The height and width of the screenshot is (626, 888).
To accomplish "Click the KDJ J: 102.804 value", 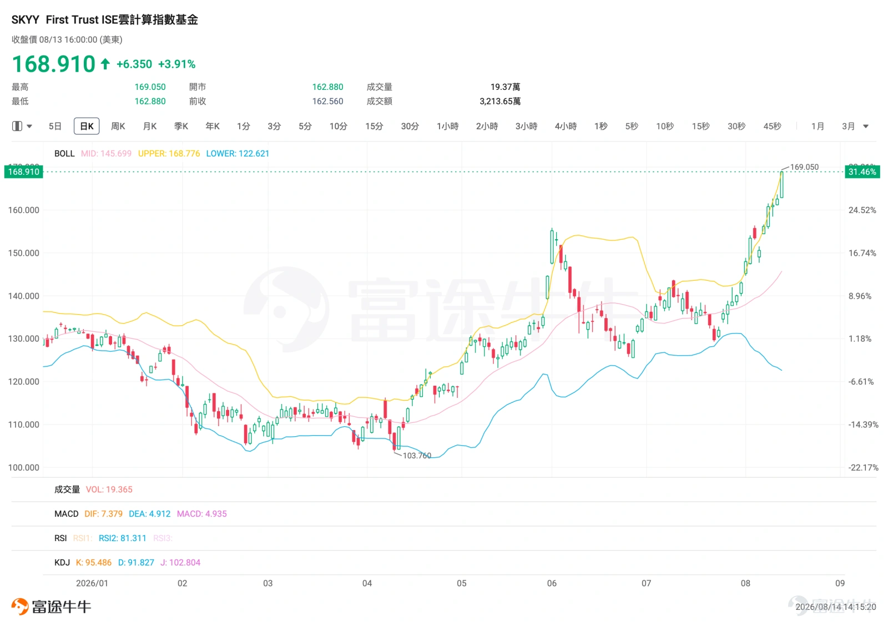I will (180, 563).
